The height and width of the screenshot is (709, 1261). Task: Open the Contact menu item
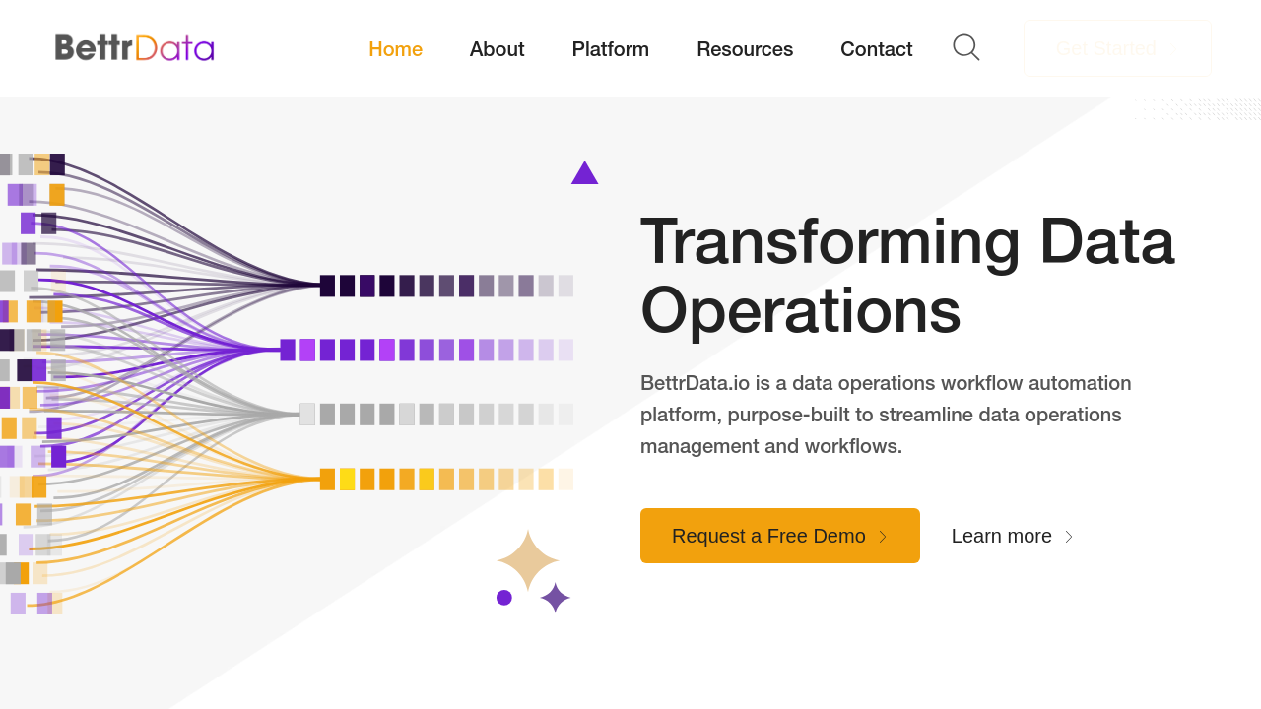click(x=876, y=49)
